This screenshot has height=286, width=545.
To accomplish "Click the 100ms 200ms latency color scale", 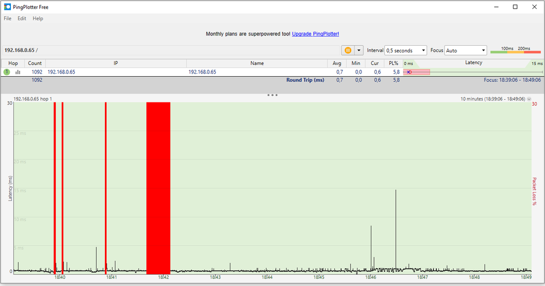I will click(516, 50).
